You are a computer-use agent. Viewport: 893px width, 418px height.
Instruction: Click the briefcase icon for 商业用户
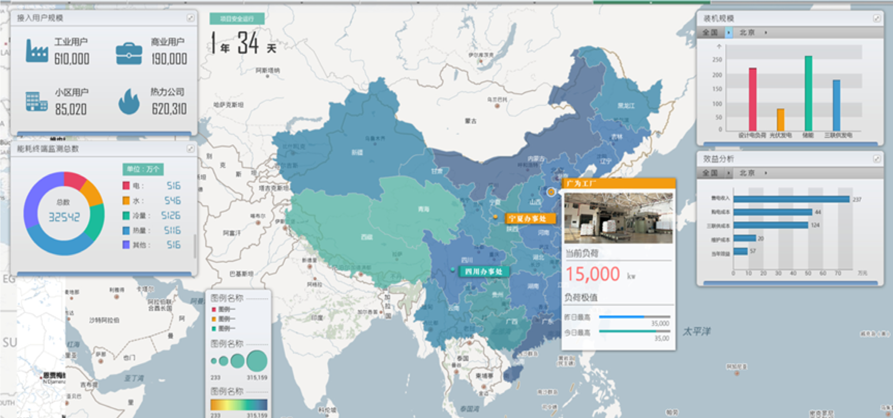pyautogui.click(x=129, y=53)
